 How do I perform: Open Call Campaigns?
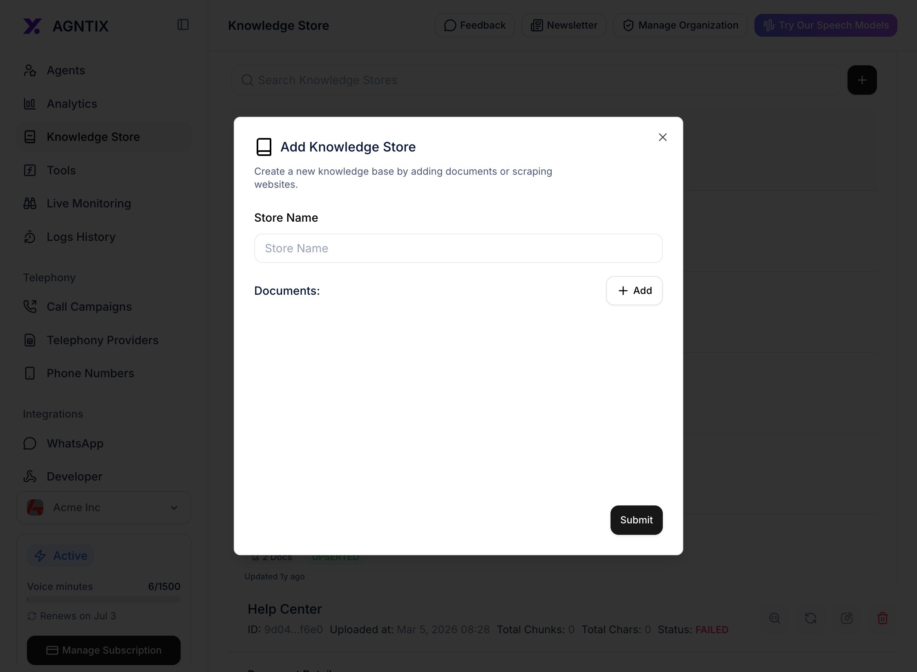pyautogui.click(x=103, y=307)
